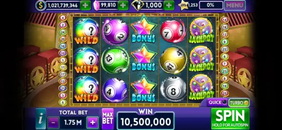Screen dimensions: 282x130
Task: Add VIP points with plus button
Action: click(x=169, y=6)
